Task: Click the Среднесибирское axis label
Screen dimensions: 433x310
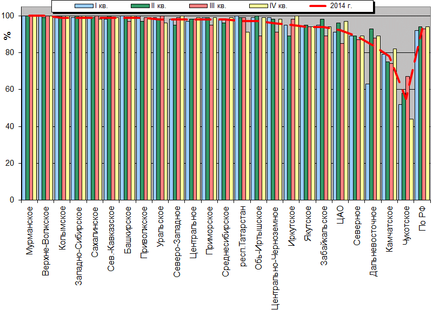Action: click(225, 241)
